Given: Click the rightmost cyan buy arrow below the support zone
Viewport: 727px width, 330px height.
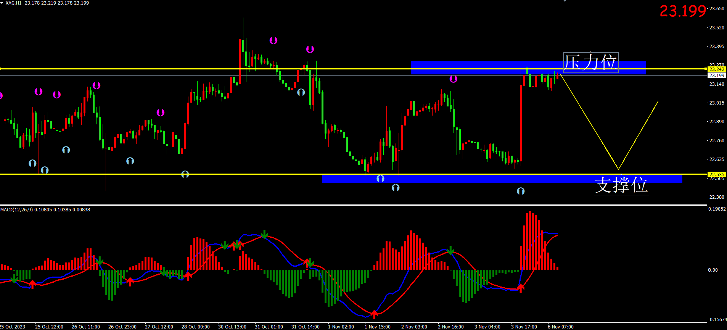Looking at the screenshot, I should tap(520, 191).
